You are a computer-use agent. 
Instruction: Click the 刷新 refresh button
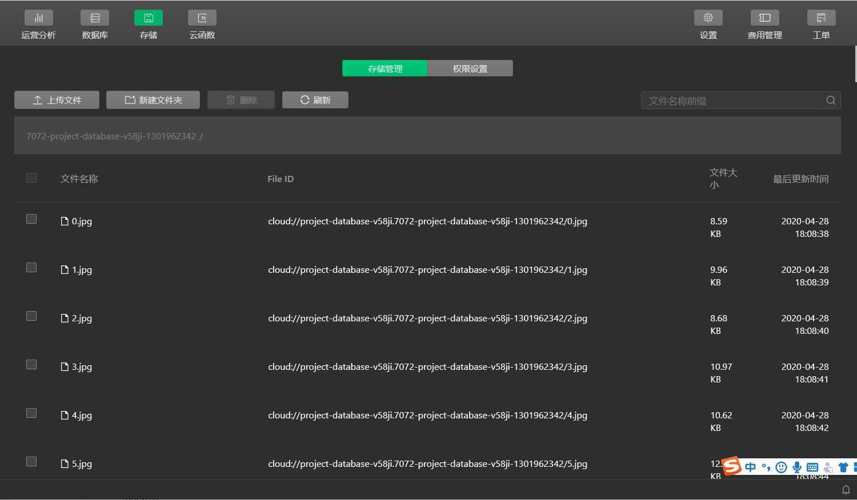pyautogui.click(x=315, y=100)
